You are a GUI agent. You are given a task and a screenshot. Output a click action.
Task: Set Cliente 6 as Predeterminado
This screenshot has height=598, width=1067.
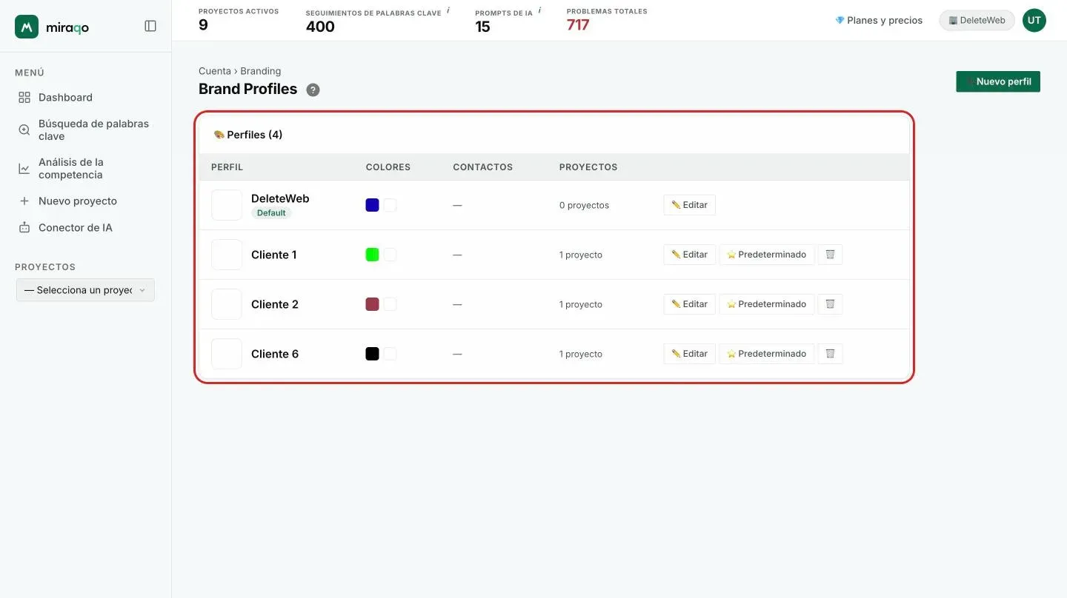pos(766,354)
